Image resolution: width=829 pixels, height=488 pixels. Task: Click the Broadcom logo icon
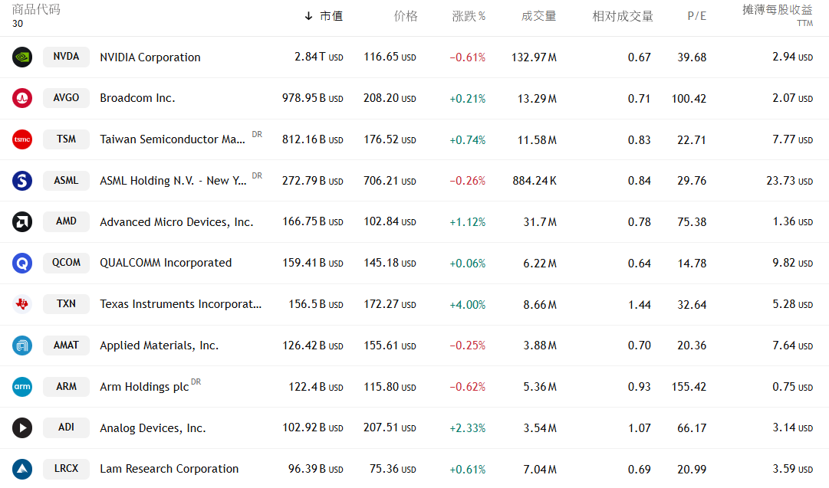coord(22,98)
